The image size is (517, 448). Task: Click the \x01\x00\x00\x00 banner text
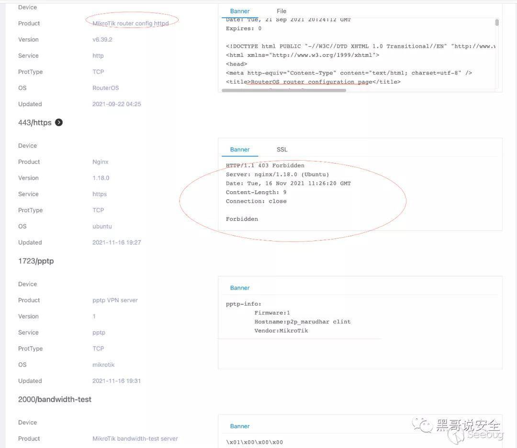pyautogui.click(x=254, y=442)
